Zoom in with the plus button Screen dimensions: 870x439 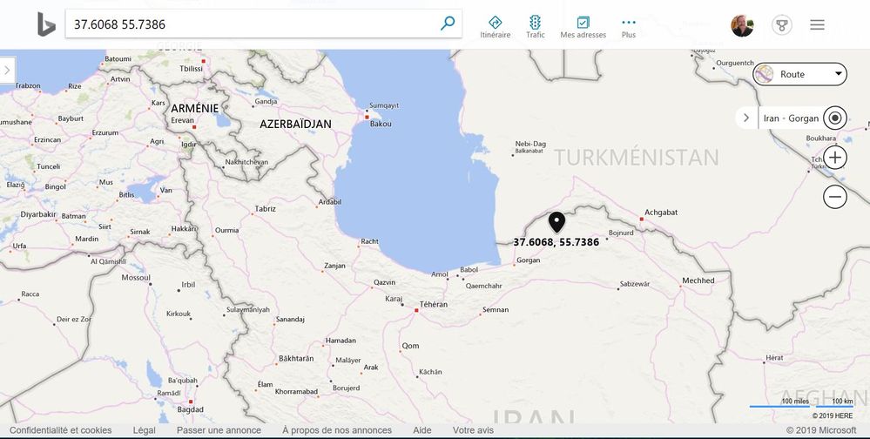835,157
